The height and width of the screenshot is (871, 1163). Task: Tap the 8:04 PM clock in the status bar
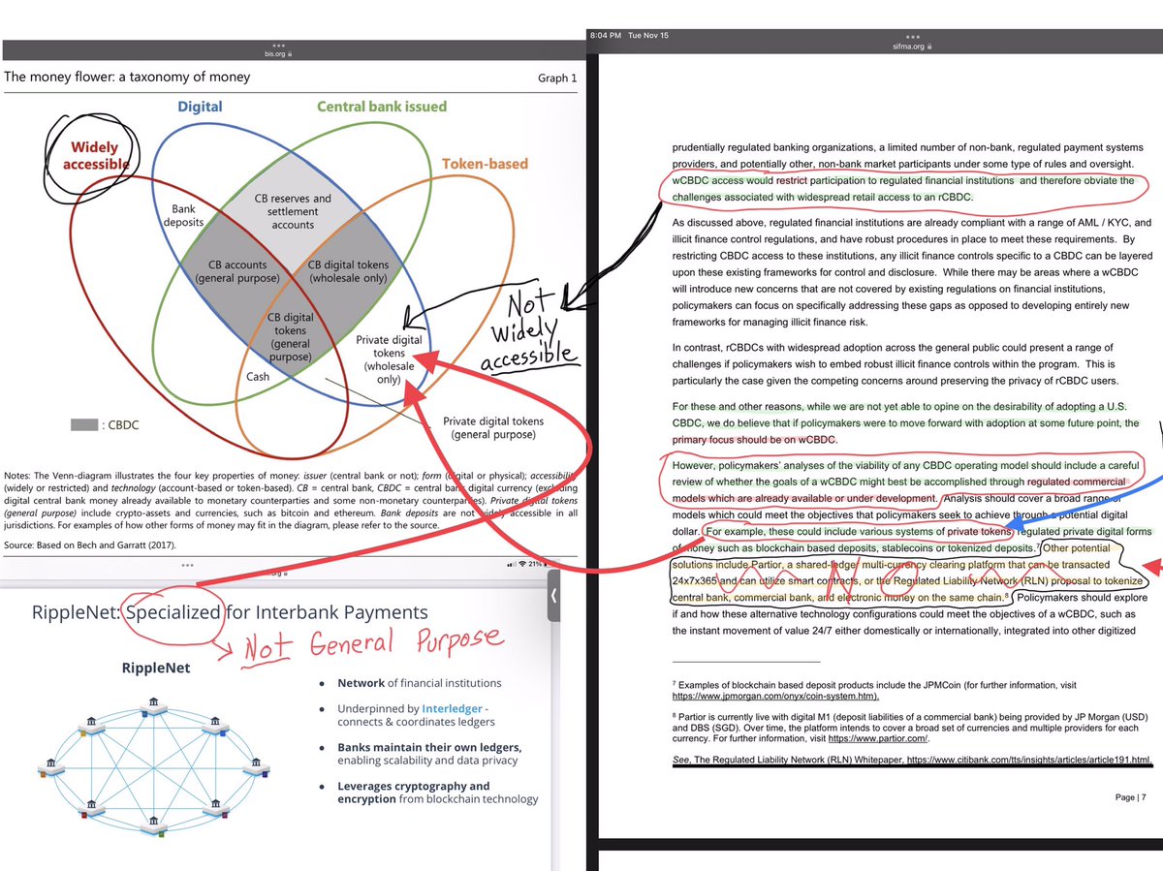(x=609, y=35)
